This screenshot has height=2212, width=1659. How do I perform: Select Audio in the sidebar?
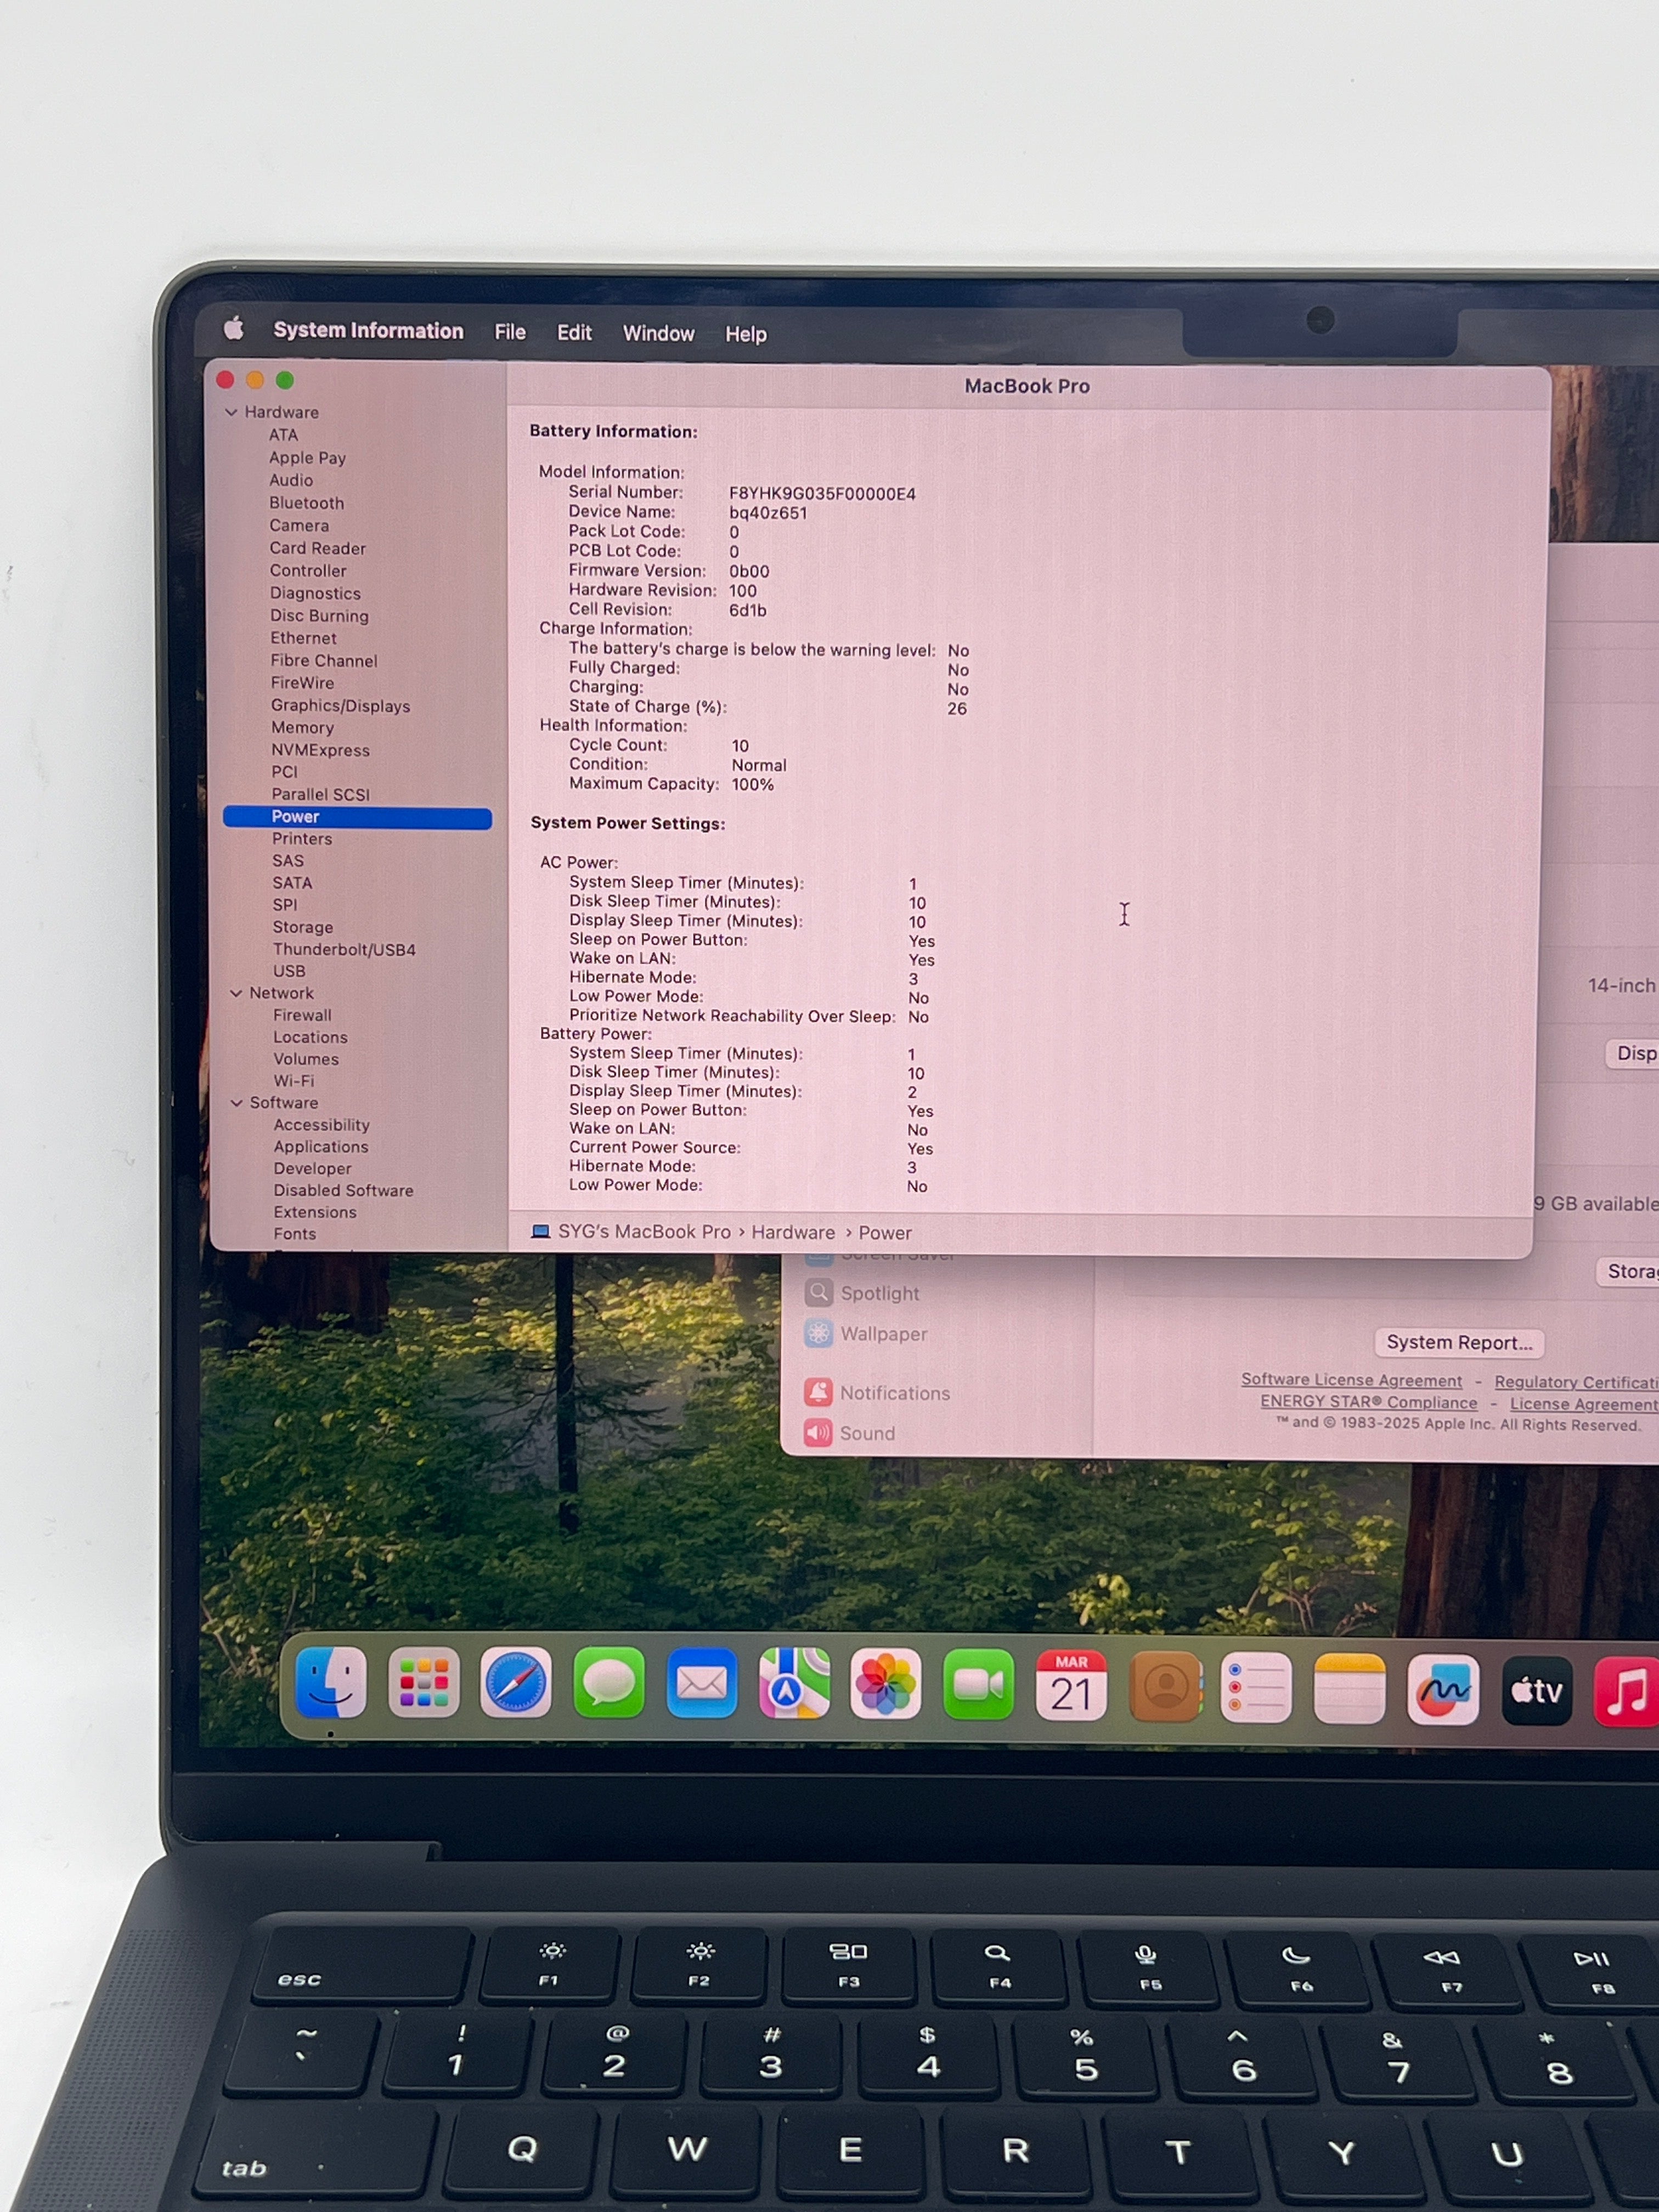point(291,480)
